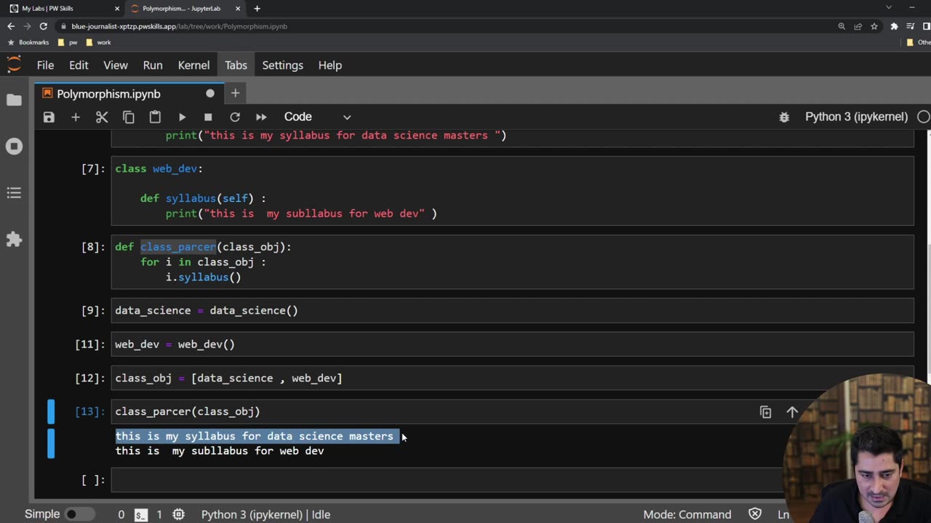Open a new launcher tab in JupyterLab
931x523 pixels.
click(x=235, y=93)
